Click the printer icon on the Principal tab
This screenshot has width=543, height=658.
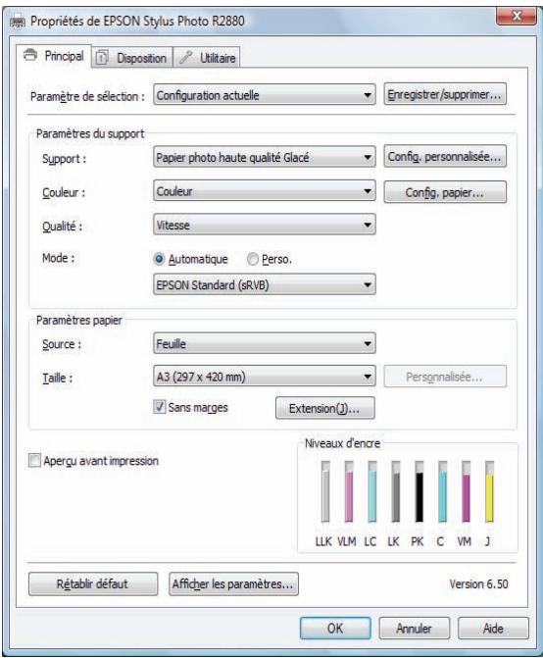coord(30,55)
